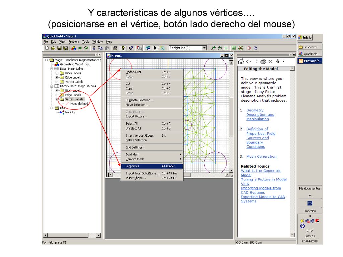Viewport: 343px width, 257px height.
Task: Click the Print icon in help panel
Action: click(263, 62)
